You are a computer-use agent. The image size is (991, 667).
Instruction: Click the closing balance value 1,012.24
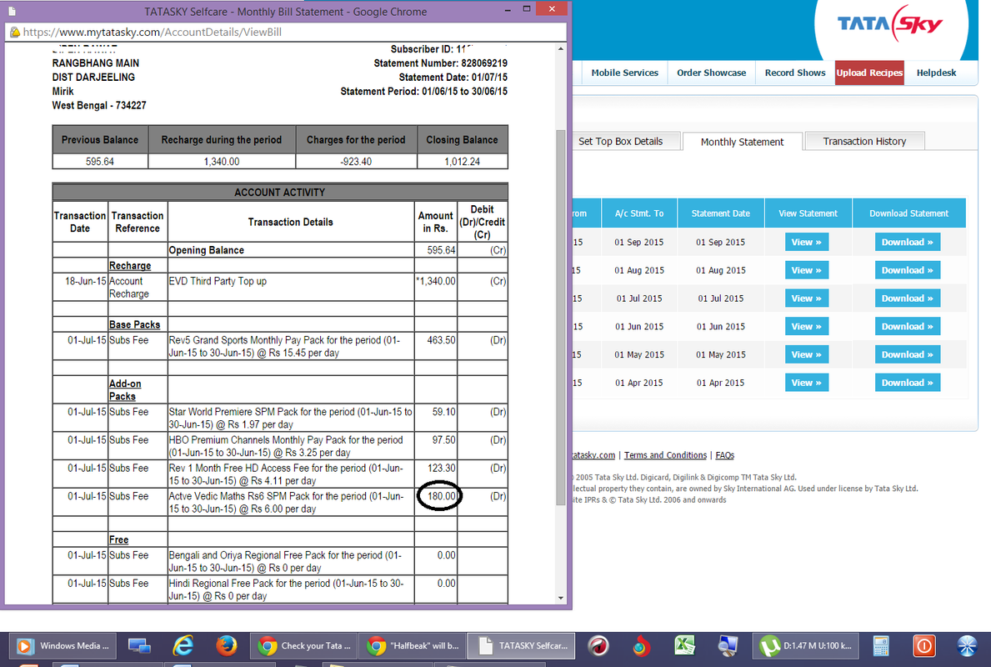click(x=462, y=162)
